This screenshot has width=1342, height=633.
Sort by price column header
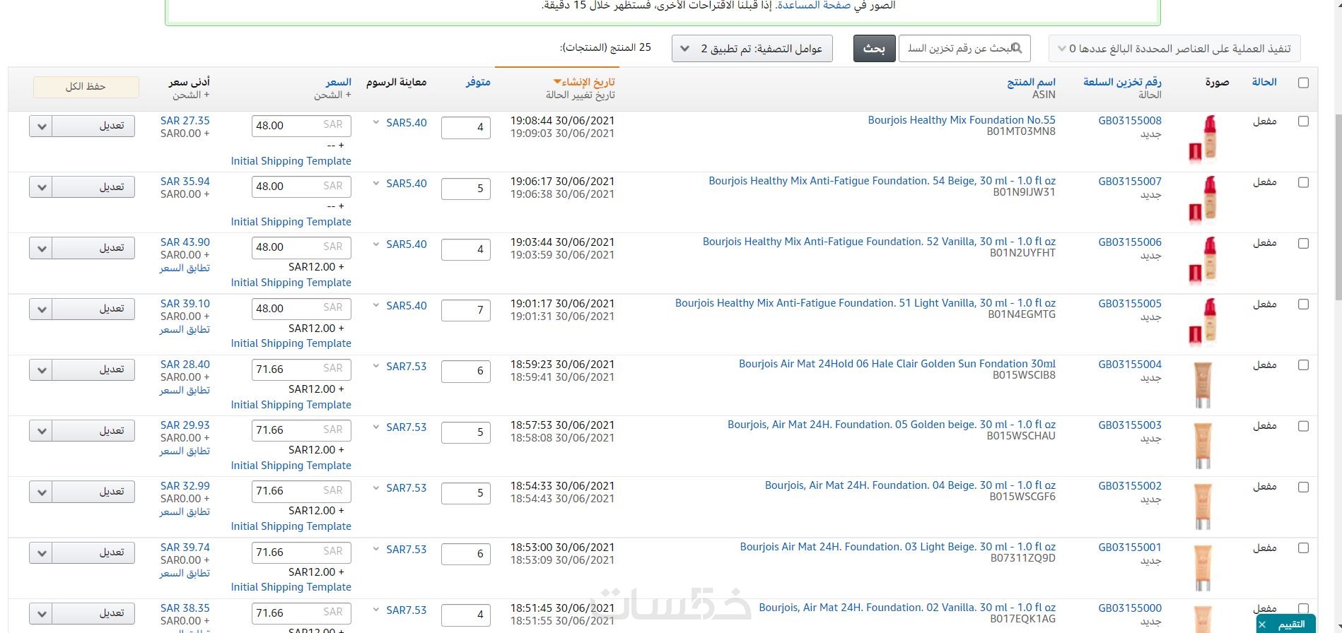339,82
